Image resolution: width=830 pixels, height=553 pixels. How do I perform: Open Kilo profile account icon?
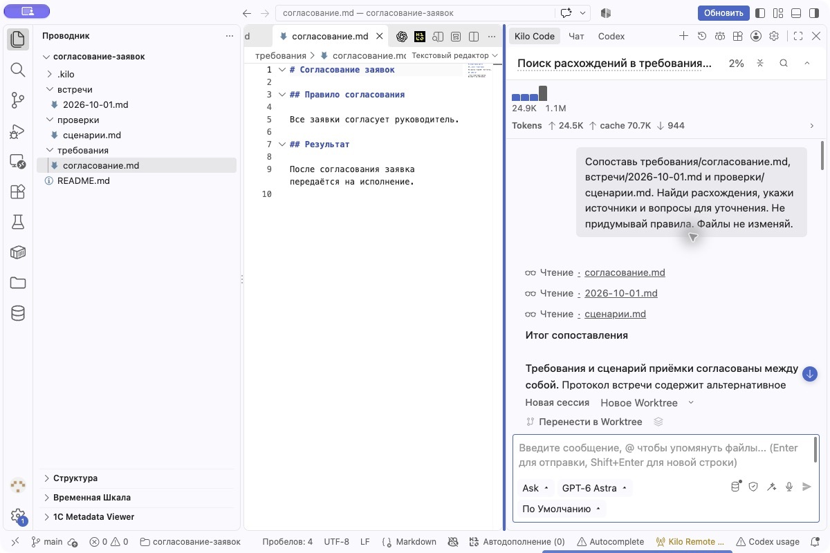click(756, 36)
